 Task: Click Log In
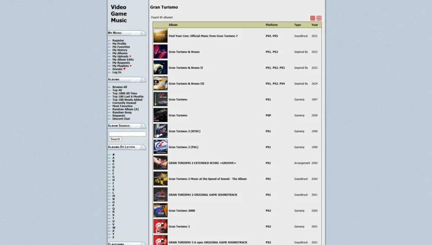click(116, 72)
